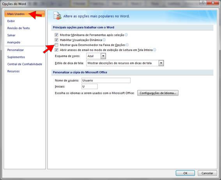Click the Configurações de Idioma button
The image size is (221, 180).
click(x=158, y=93)
